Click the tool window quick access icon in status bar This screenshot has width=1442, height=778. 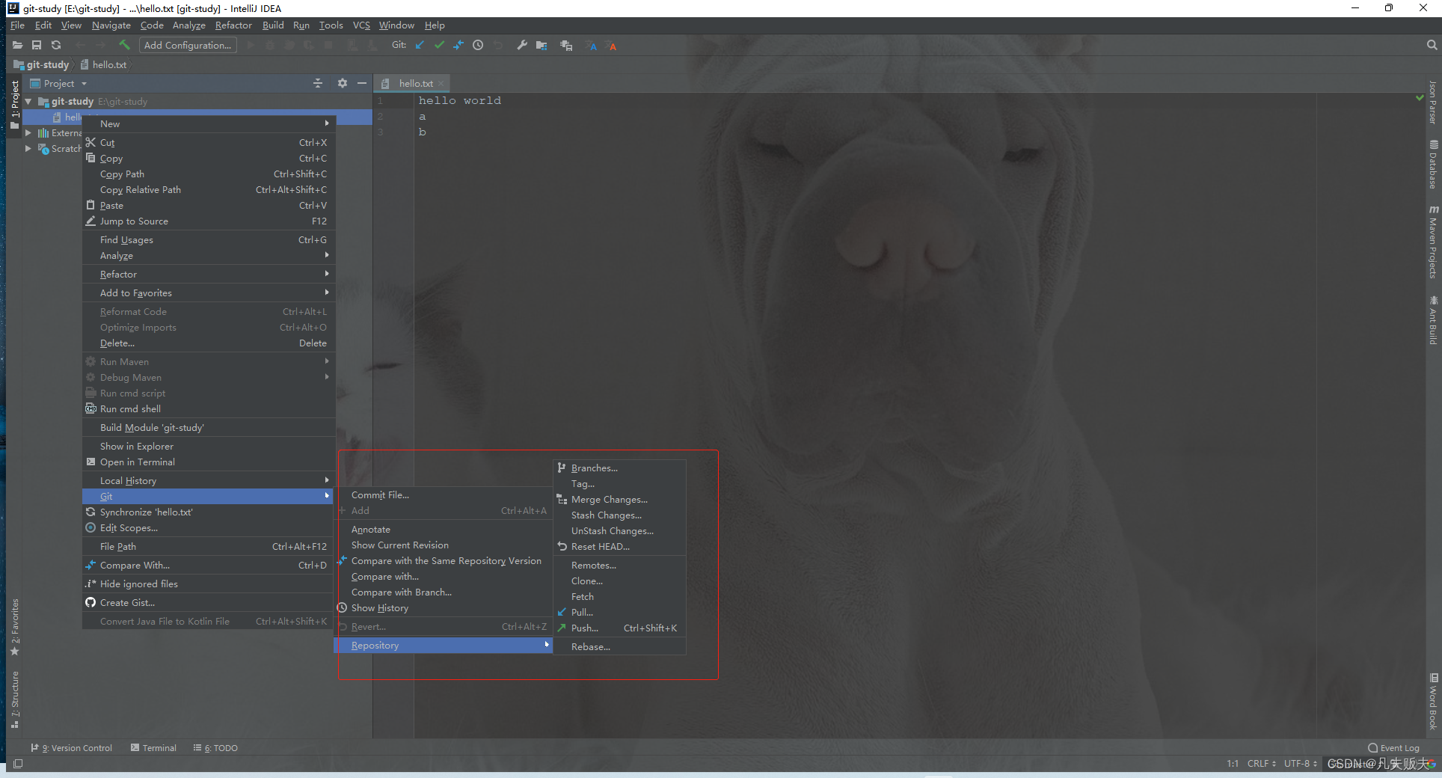click(19, 764)
